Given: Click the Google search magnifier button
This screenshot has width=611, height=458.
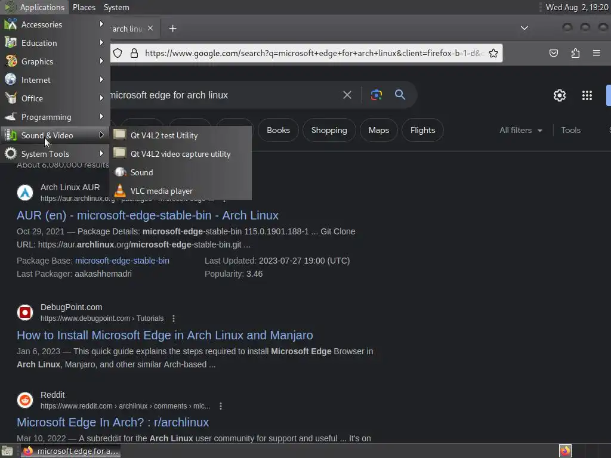Looking at the screenshot, I should pos(400,95).
